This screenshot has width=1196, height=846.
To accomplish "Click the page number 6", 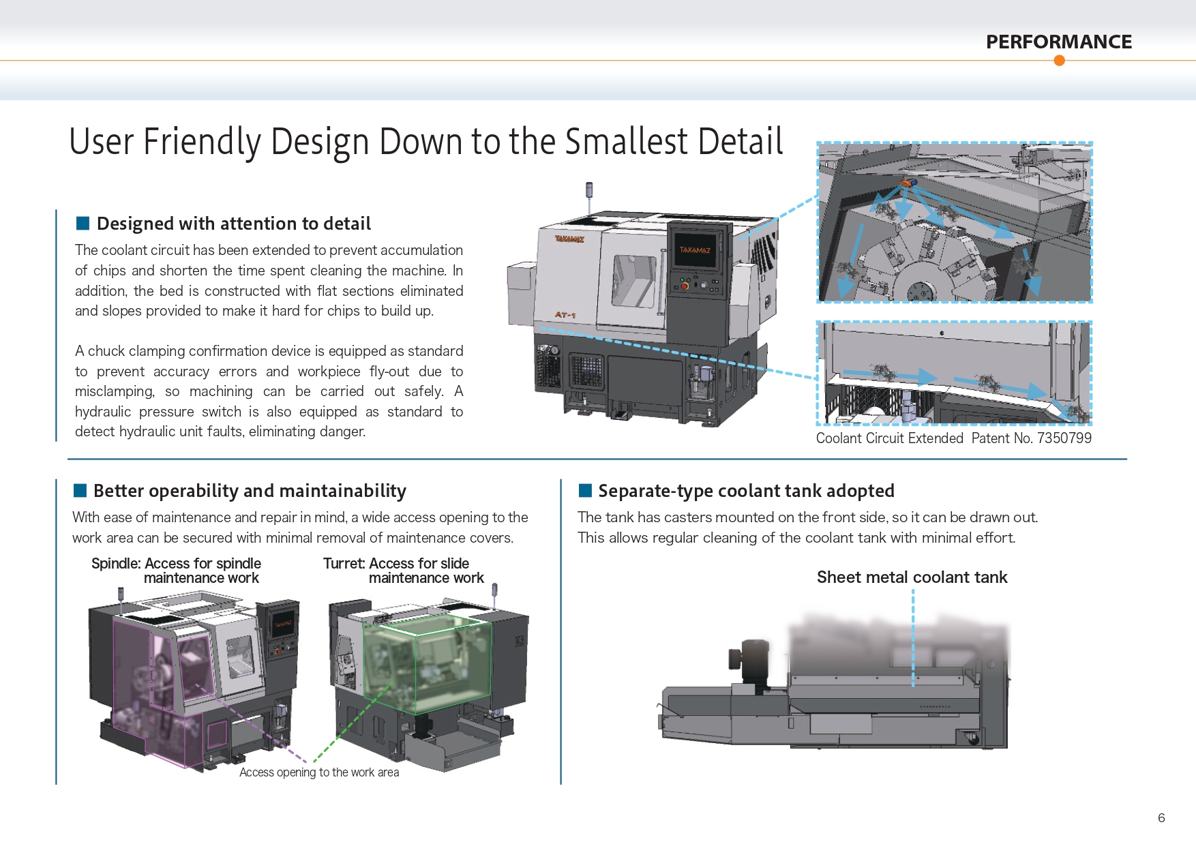I will tap(1161, 817).
